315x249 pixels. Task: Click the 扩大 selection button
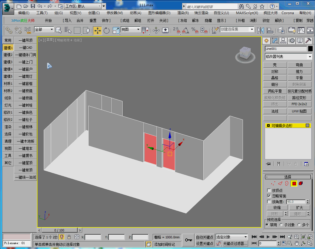(299, 207)
